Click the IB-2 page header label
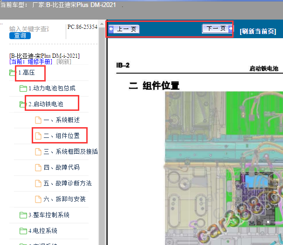283x245 pixels. click(123, 65)
